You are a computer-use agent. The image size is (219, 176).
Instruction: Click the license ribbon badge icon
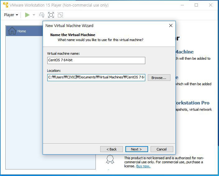[x=110, y=160]
